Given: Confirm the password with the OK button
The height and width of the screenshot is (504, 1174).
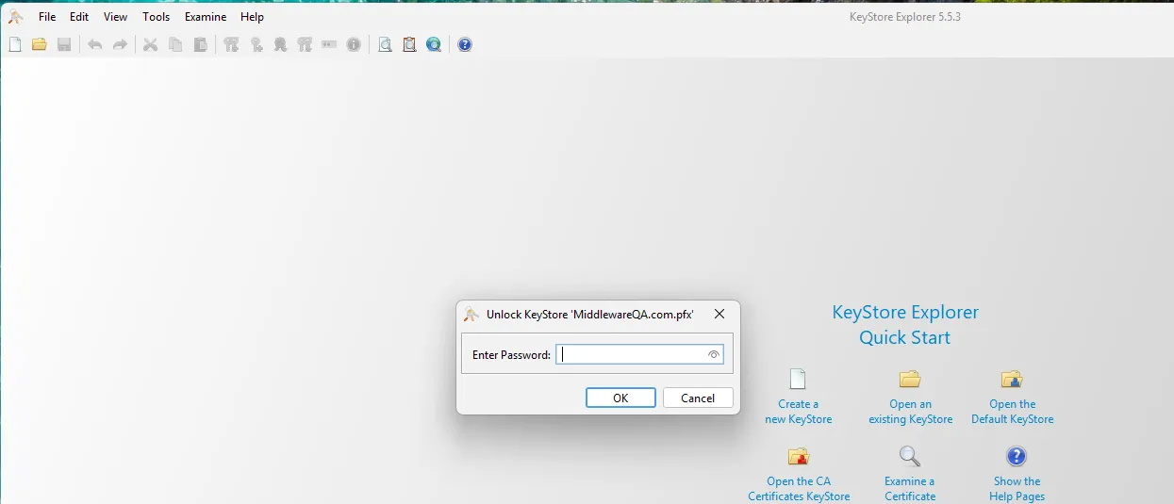Looking at the screenshot, I should coord(620,398).
